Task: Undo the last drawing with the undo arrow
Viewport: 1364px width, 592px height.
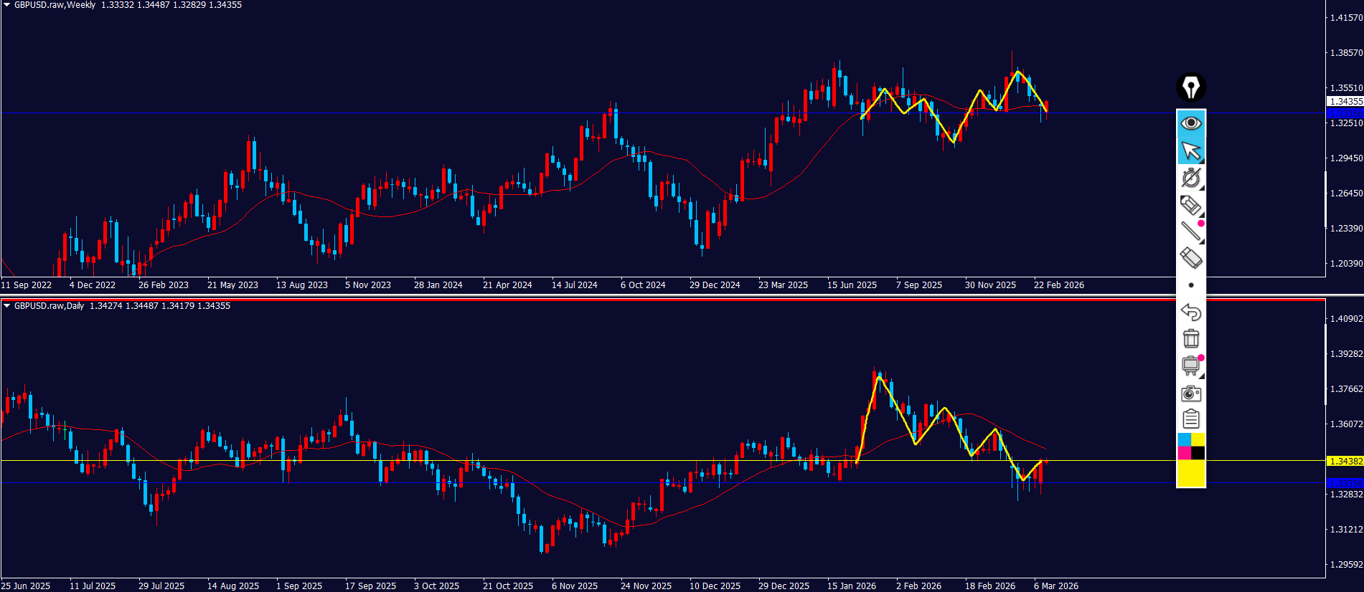Action: coord(1190,312)
